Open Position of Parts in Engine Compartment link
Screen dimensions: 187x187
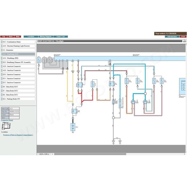coord(18,135)
